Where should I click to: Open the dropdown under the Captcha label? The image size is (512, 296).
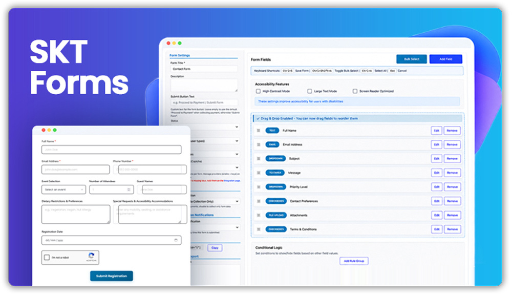tap(216, 167)
